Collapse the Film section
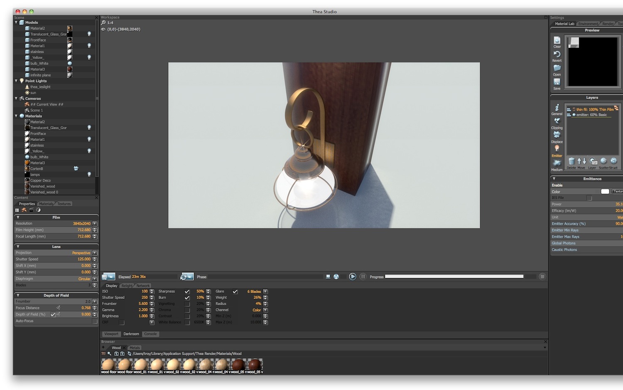The image size is (623, 390). pyautogui.click(x=18, y=217)
